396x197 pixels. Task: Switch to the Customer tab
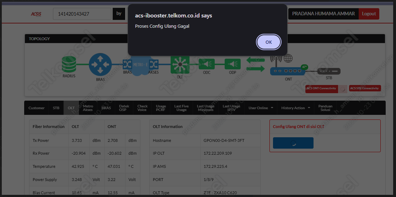[x=36, y=108]
